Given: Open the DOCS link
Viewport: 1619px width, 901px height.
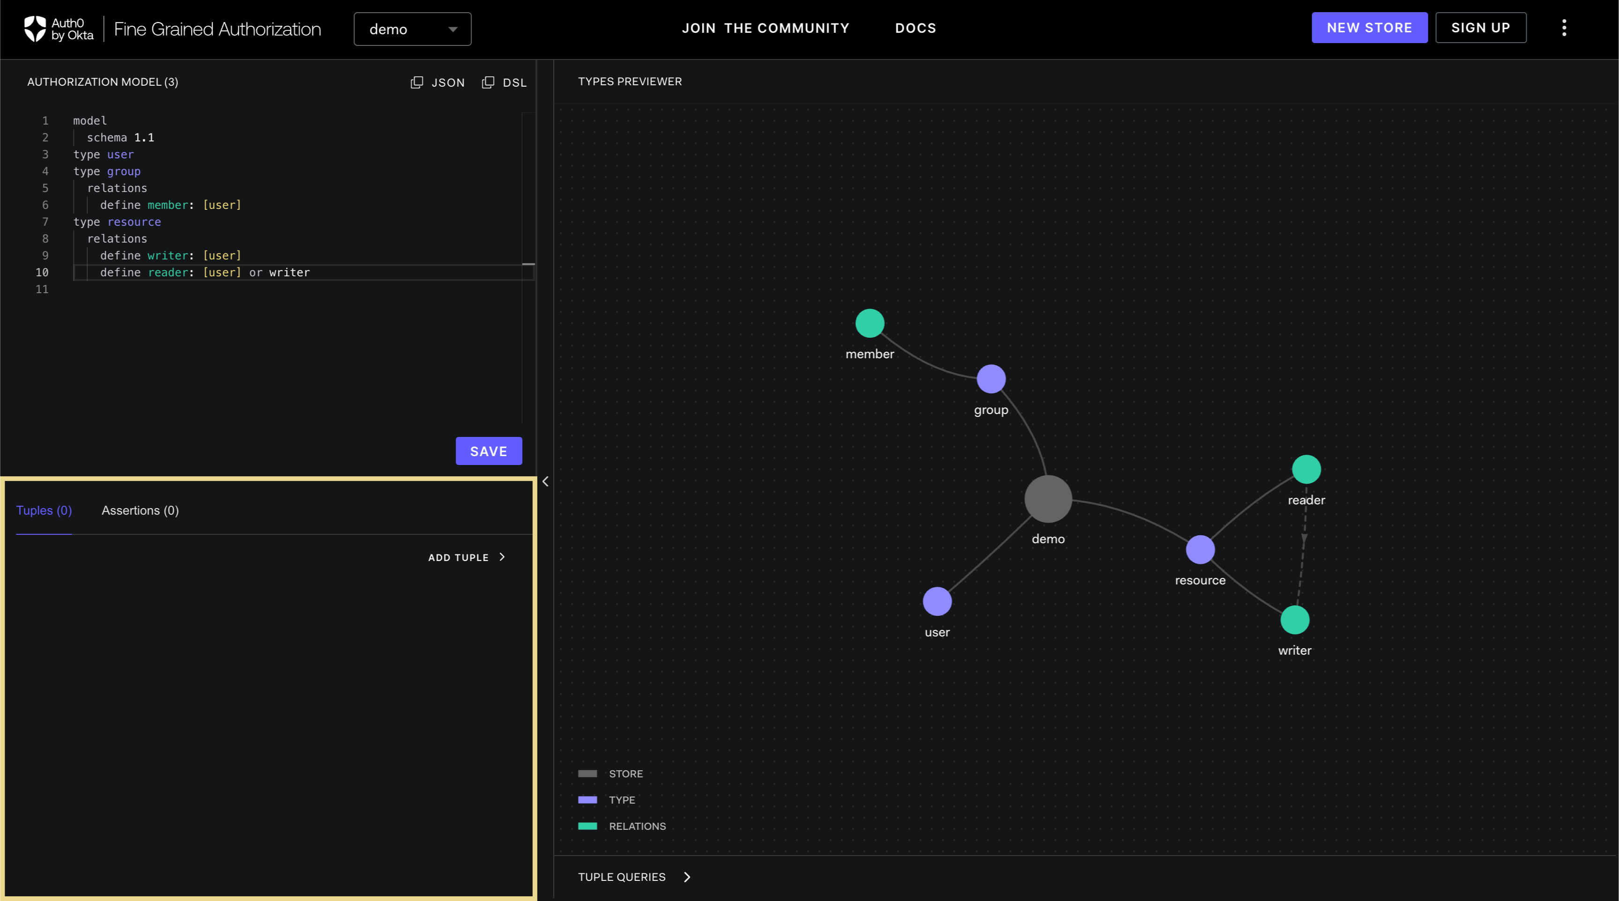Looking at the screenshot, I should click(x=916, y=28).
